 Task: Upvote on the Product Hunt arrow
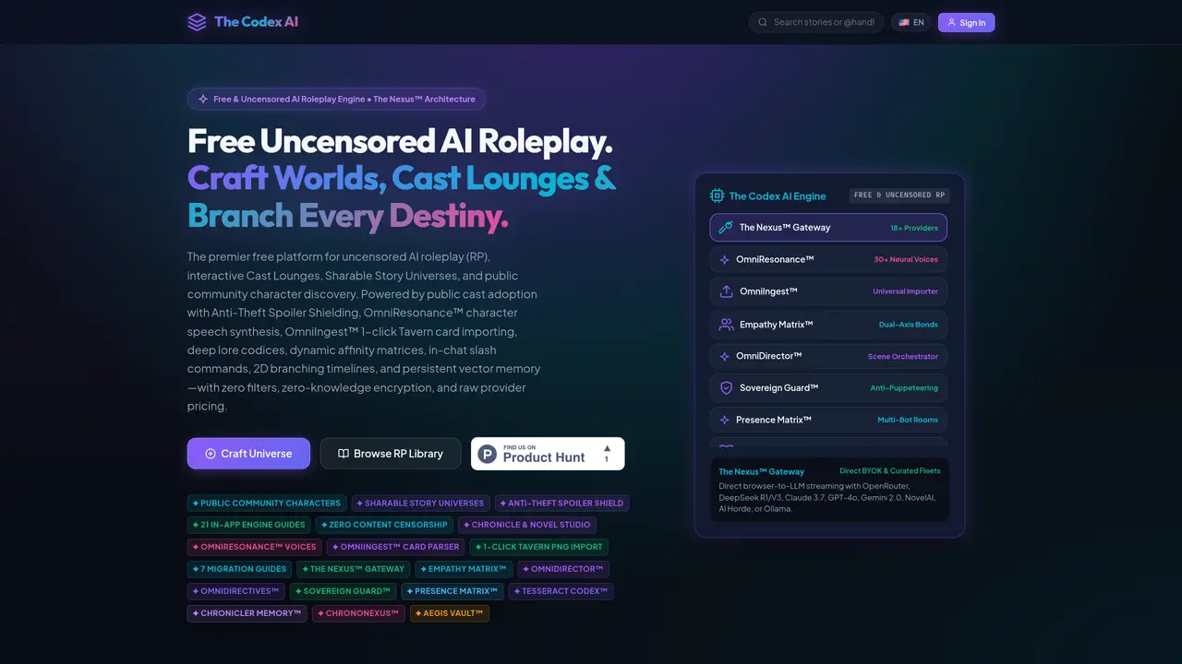[607, 449]
